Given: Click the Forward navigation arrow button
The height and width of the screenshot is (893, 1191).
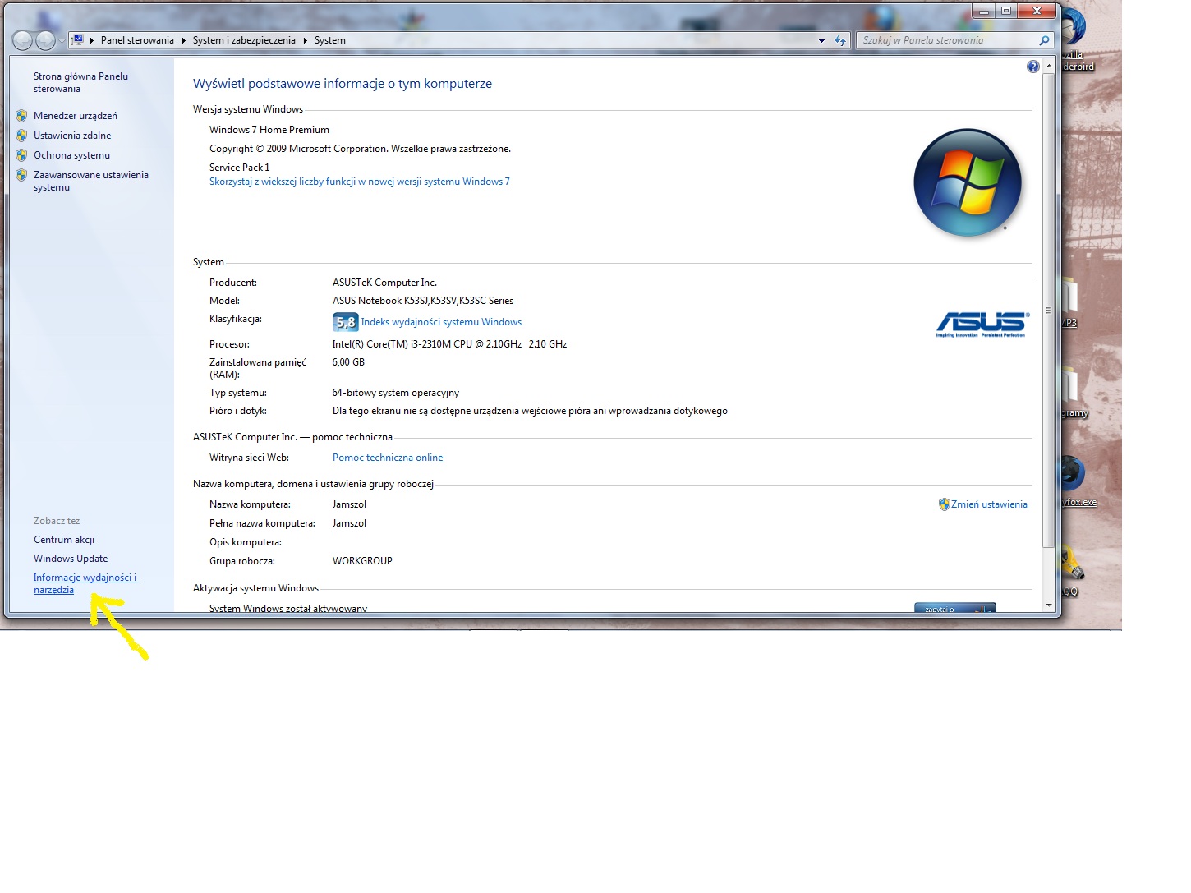Looking at the screenshot, I should [46, 40].
